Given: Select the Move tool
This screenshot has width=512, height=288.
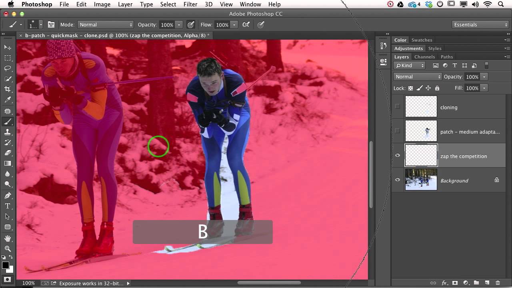Looking at the screenshot, I should point(8,47).
